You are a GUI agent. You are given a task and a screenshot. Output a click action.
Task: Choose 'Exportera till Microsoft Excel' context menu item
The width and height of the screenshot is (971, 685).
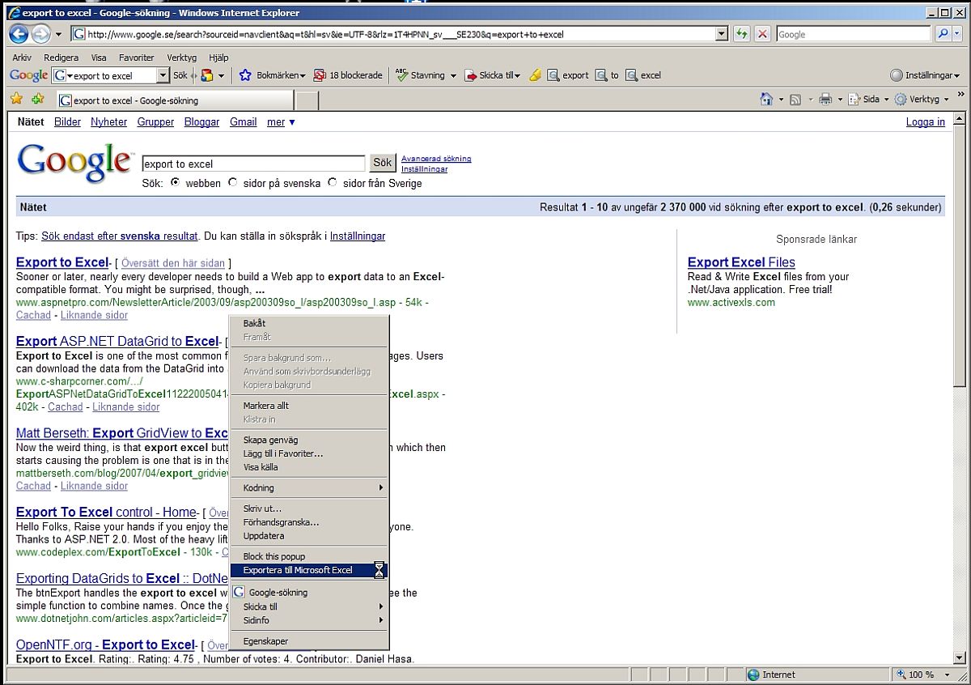tap(308, 570)
